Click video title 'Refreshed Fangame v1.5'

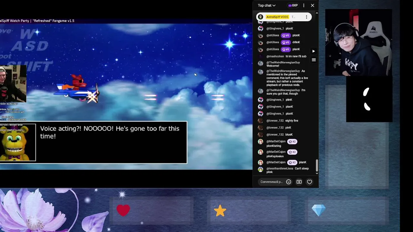[x=54, y=21]
